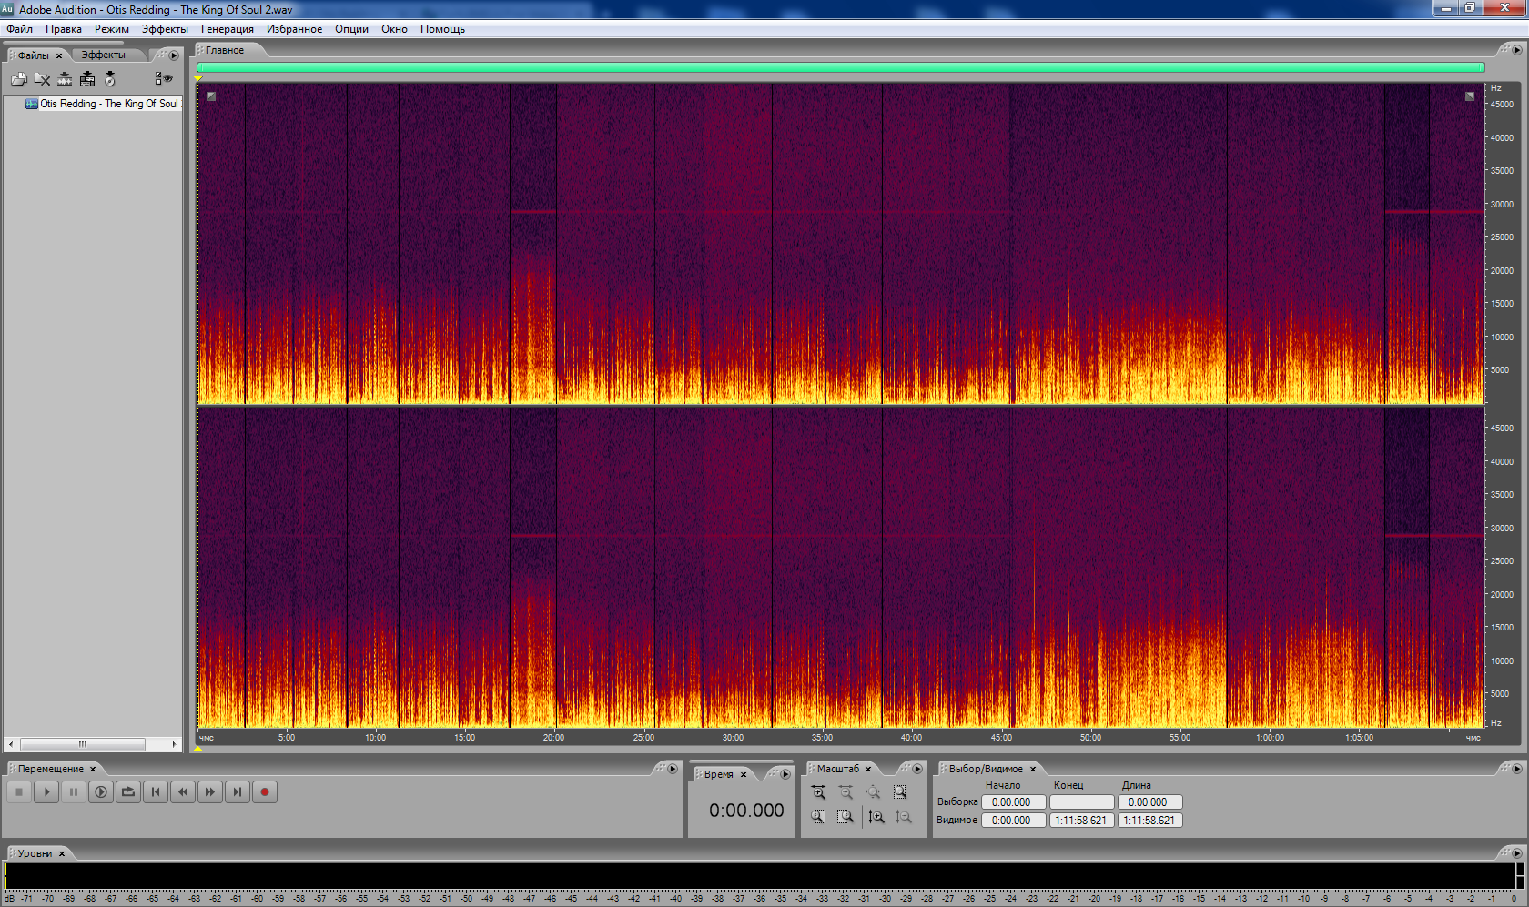This screenshot has height=907, width=1529.
Task: Click Play from cursor to end button
Action: coord(101,792)
